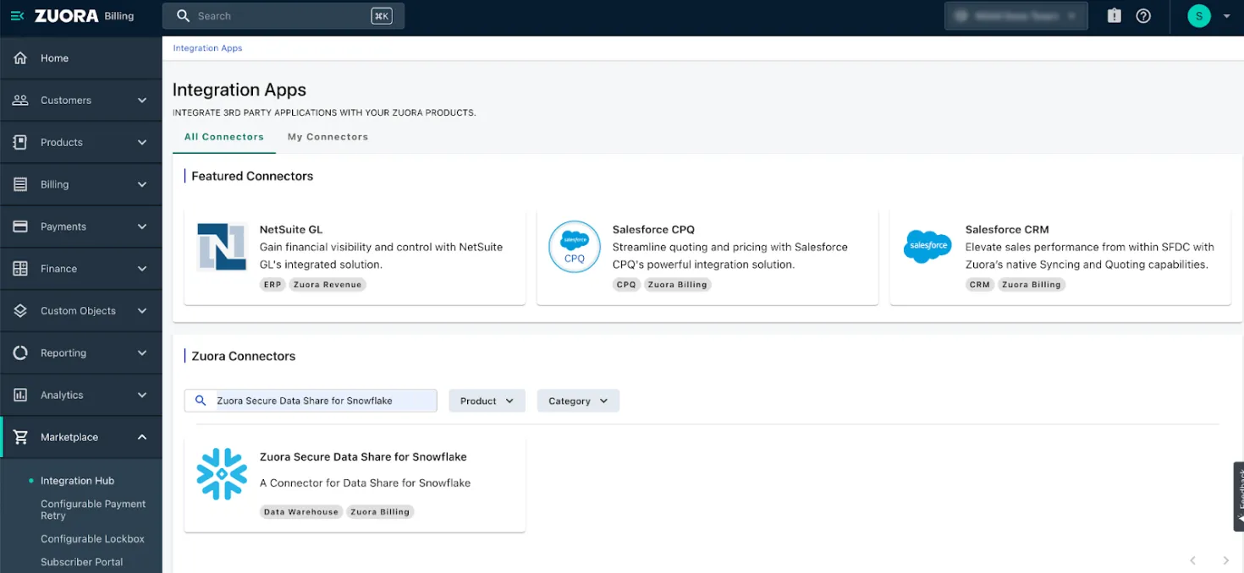The image size is (1244, 573).
Task: Open the Product filter dropdown
Action: pos(487,401)
